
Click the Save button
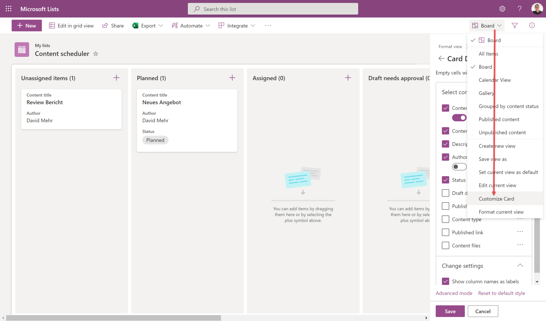450,311
